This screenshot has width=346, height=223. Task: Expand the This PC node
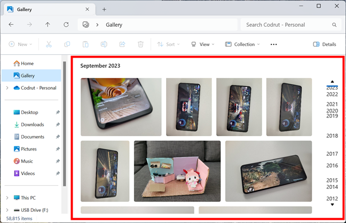(x=7, y=198)
